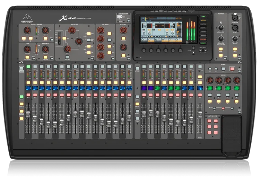This screenshot has height=177, width=260.
Task: Open the Effects screen button
Action: point(203,35)
